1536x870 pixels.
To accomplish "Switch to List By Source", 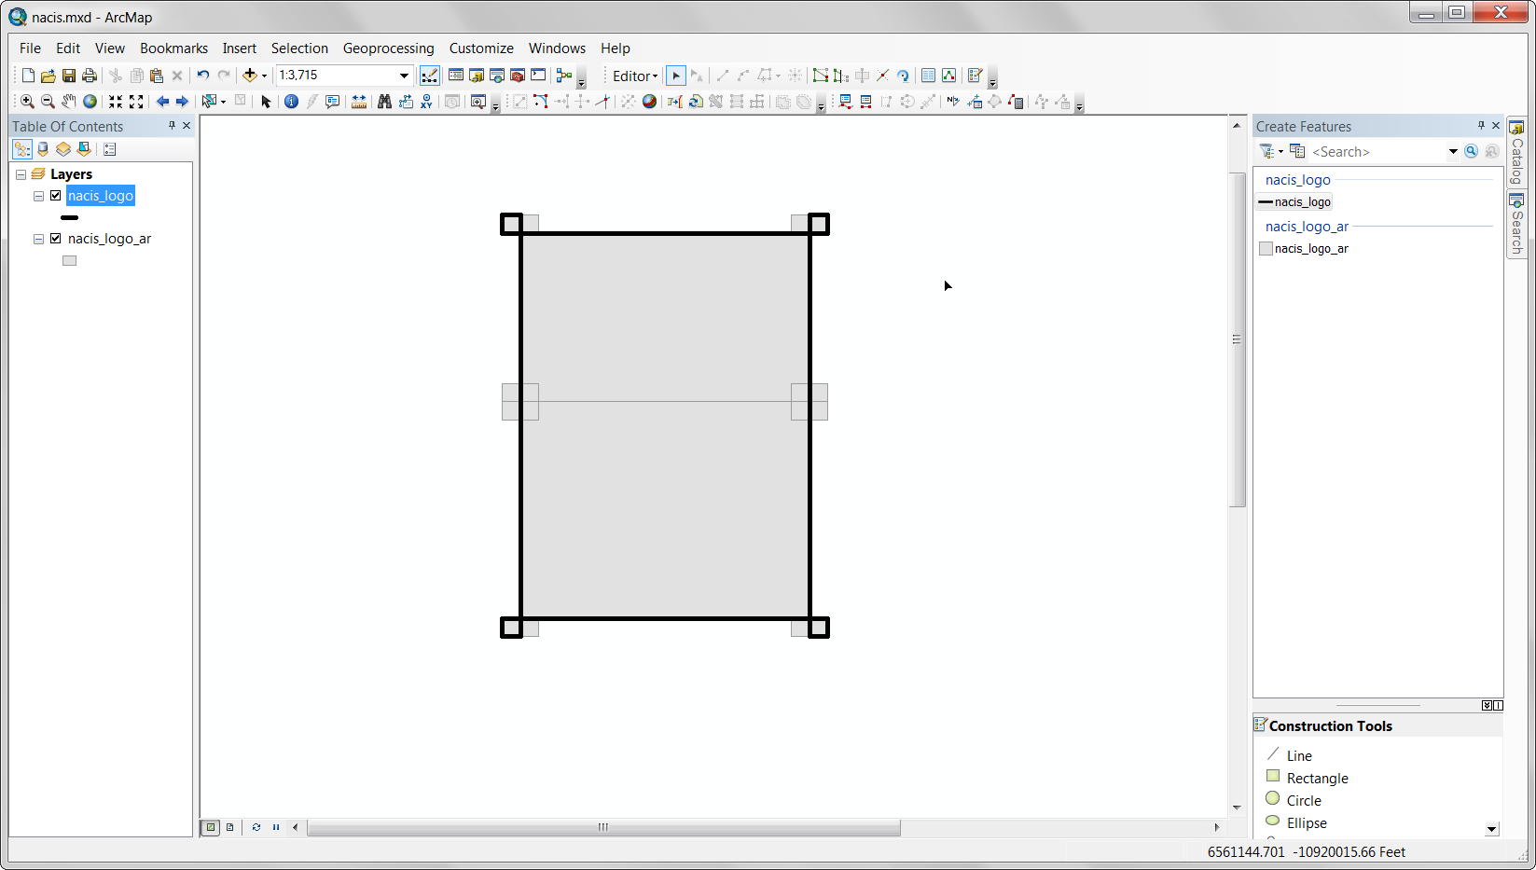I will coord(43,149).
